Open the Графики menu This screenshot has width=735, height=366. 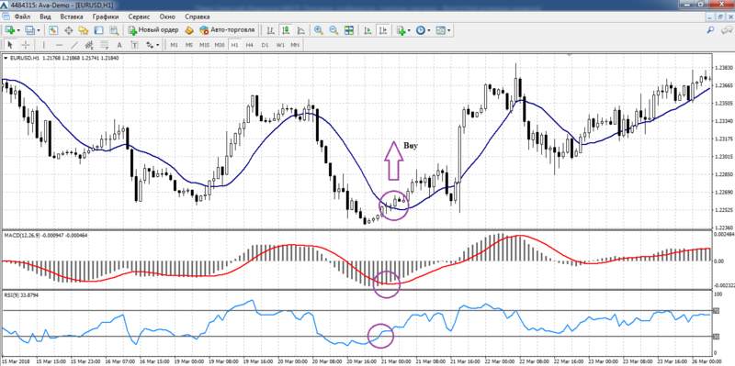[106, 17]
